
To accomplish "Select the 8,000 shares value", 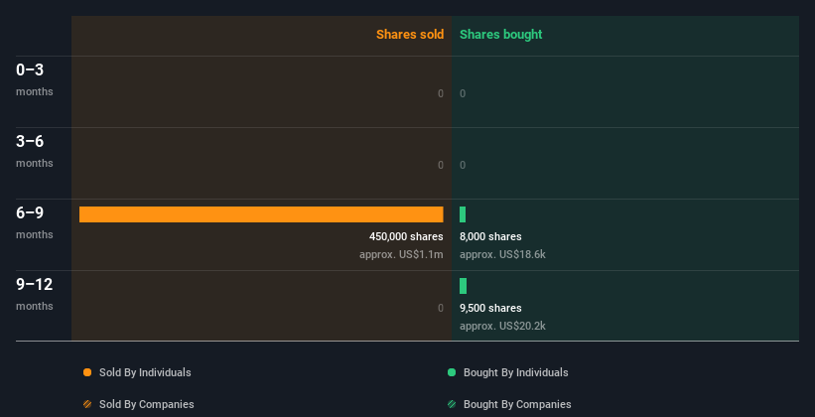I will click(x=490, y=236).
